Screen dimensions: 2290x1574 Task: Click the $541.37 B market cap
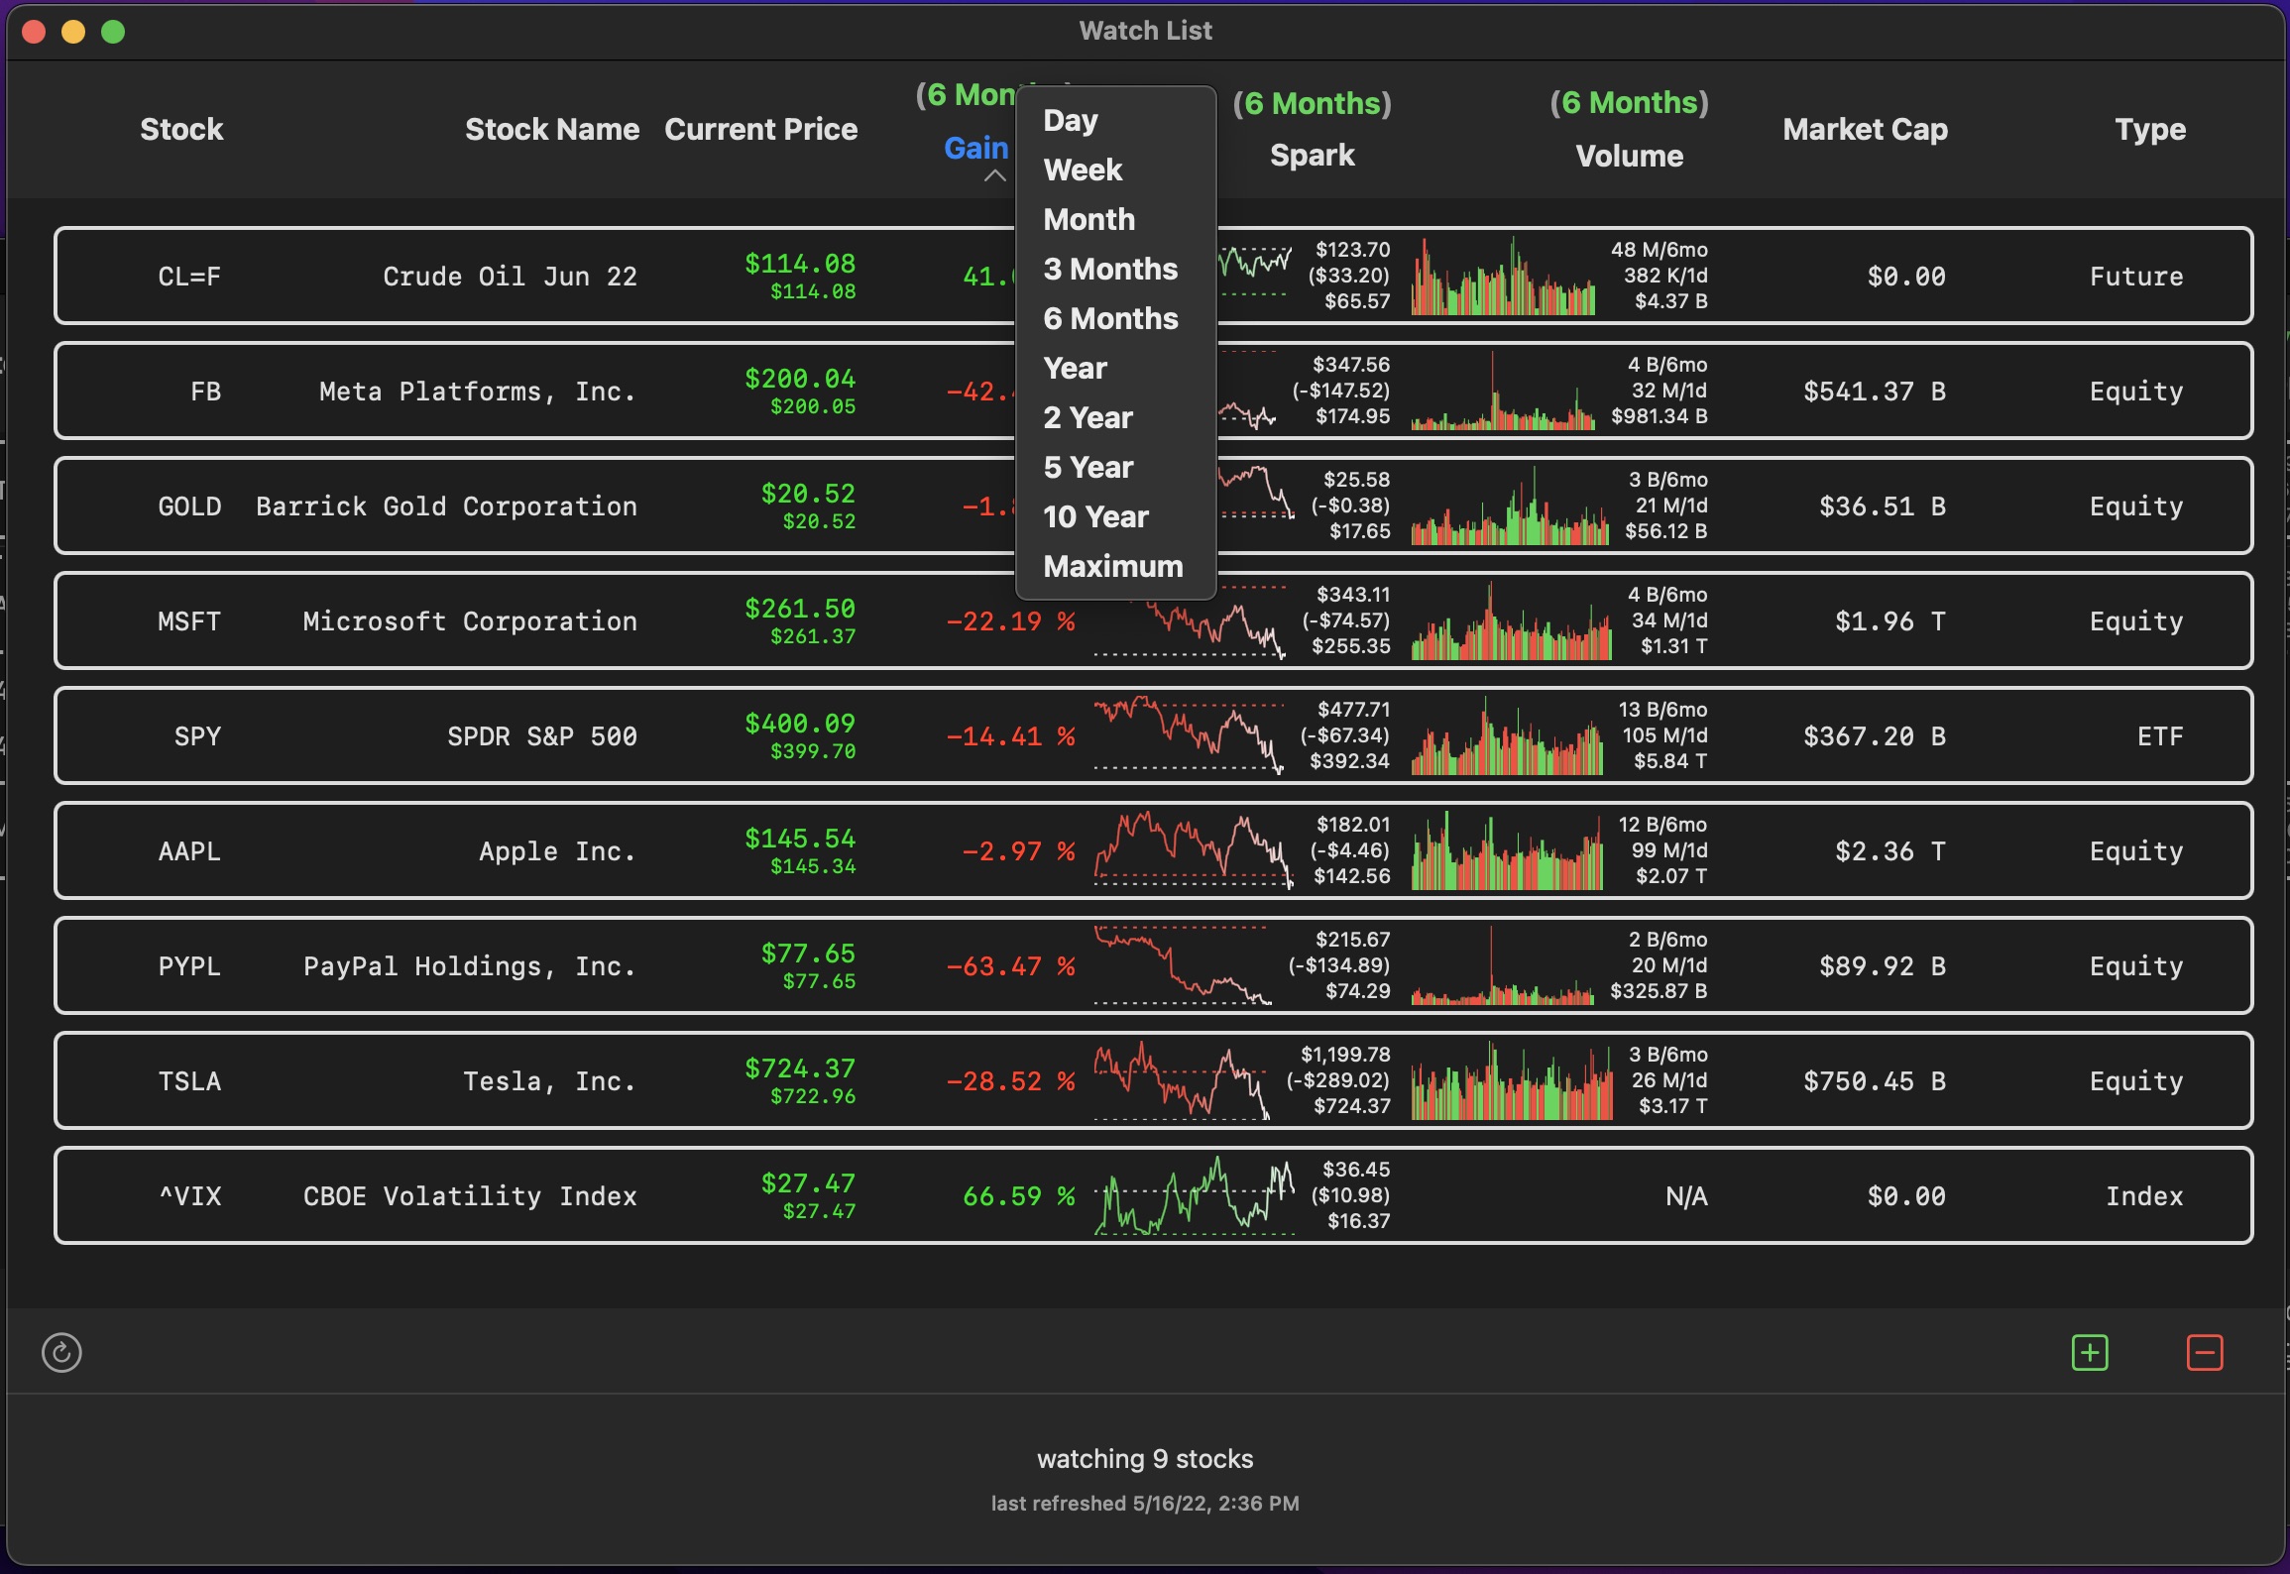[1874, 392]
